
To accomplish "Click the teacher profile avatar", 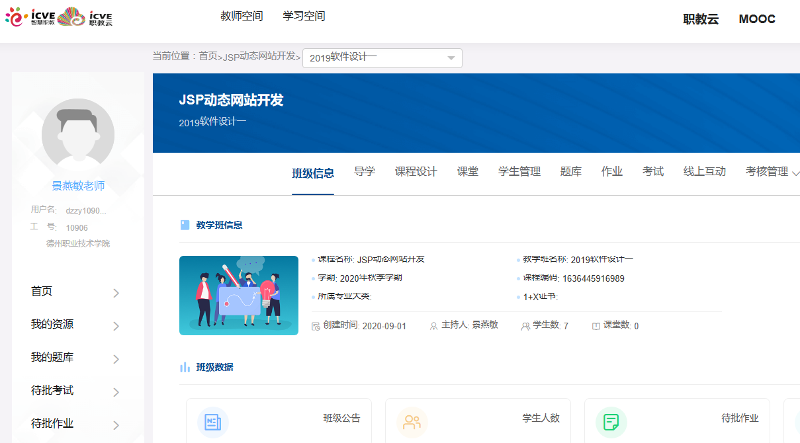I will click(78, 134).
